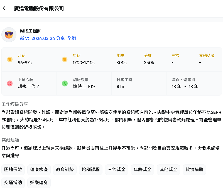The height and width of the screenshot is (190, 223).
Task: Click the 上班心情 label
Action: (x=26, y=80)
